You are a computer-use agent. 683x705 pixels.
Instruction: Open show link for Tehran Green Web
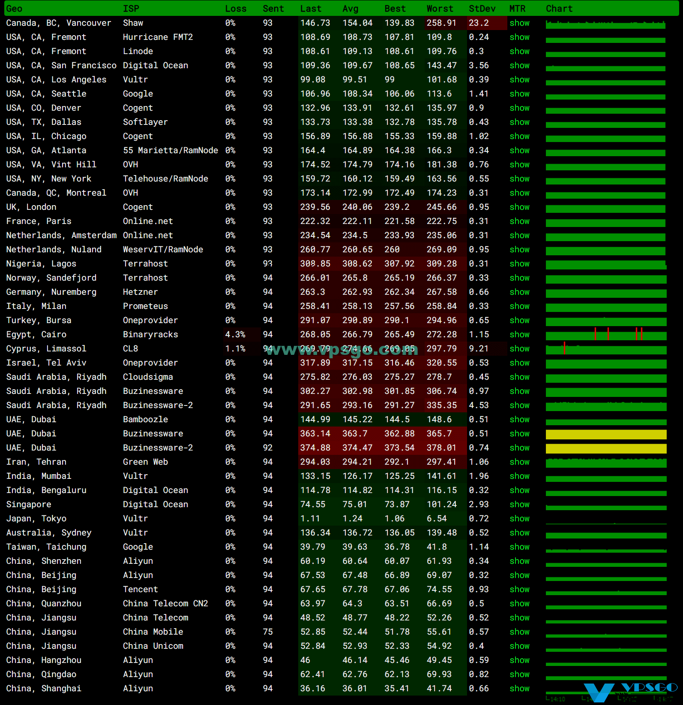click(519, 462)
